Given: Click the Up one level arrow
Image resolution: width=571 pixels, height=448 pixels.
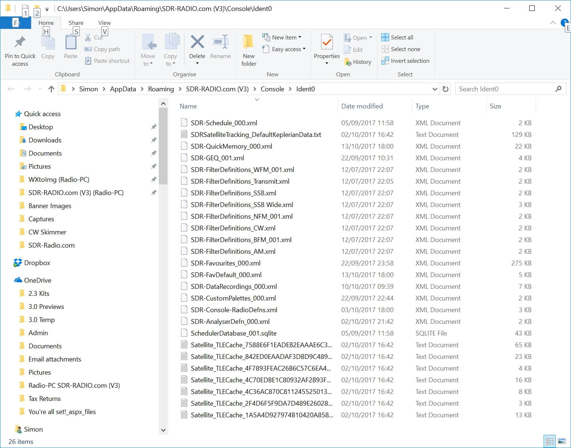Looking at the screenshot, I should point(51,89).
